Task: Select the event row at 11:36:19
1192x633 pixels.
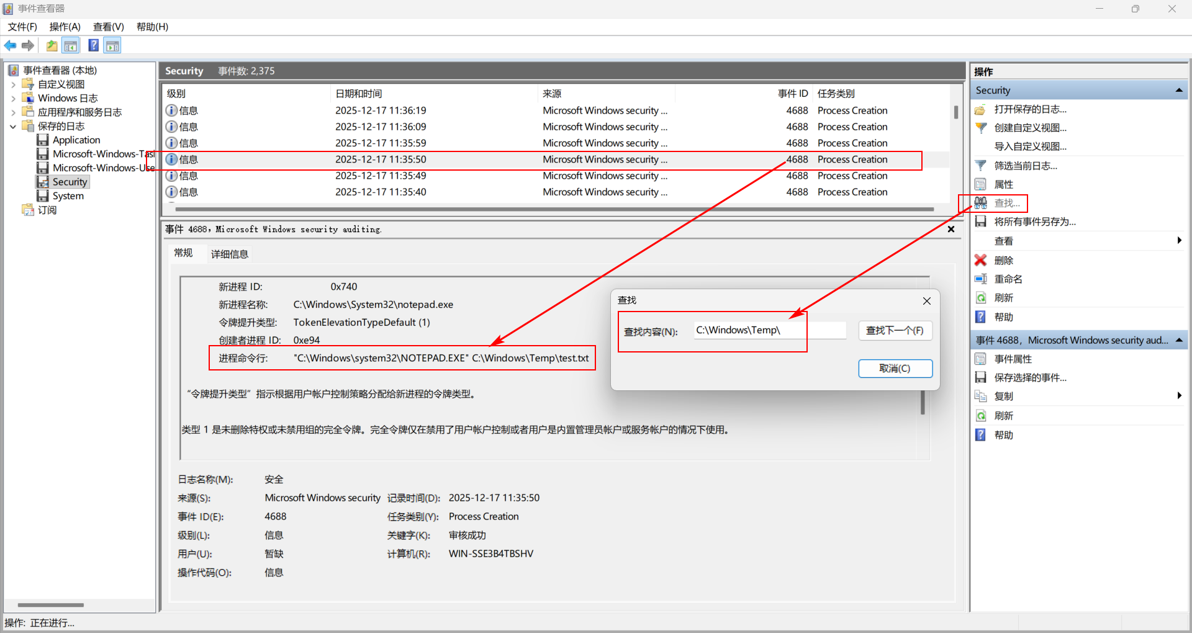Action: (556, 110)
